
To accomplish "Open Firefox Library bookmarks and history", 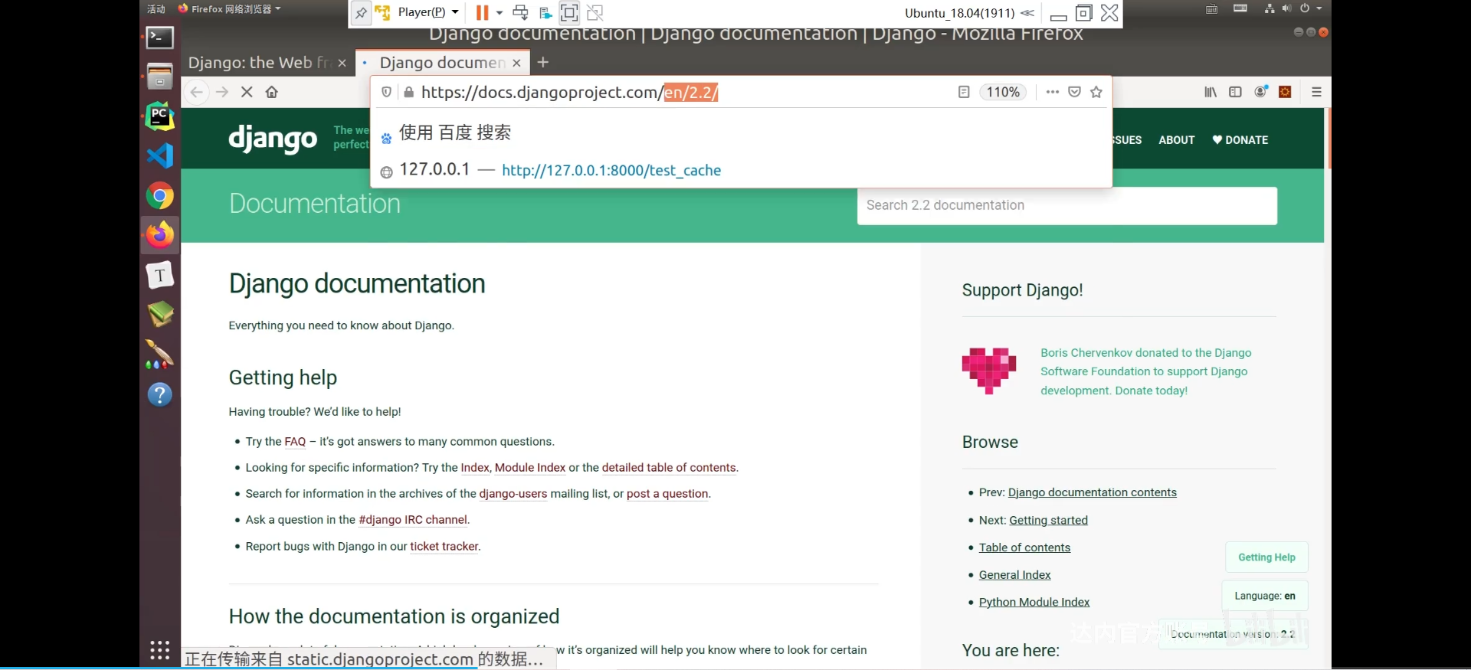I will coord(1211,92).
